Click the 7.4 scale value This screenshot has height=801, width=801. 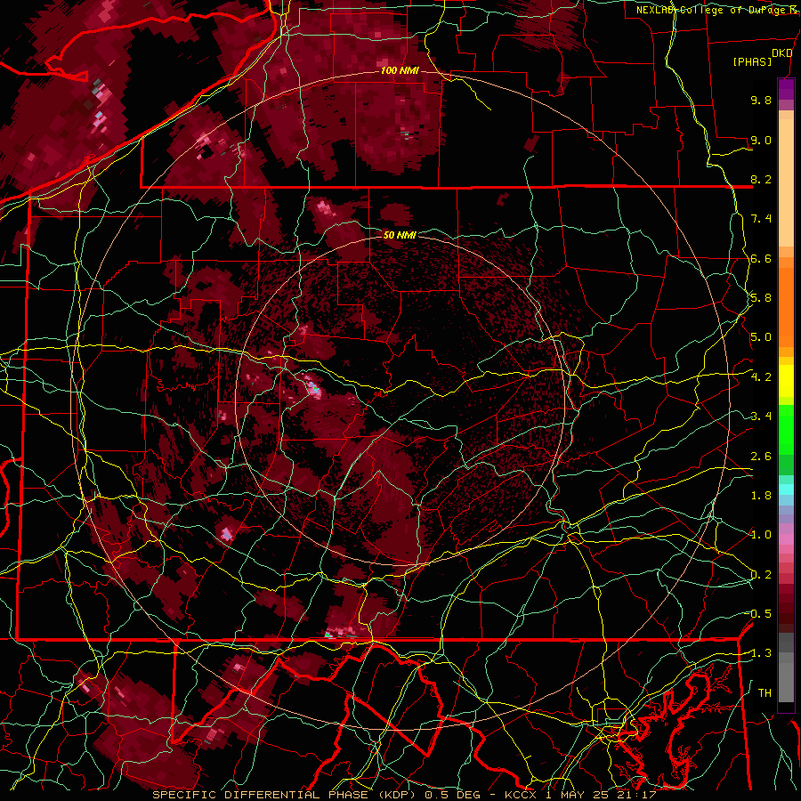click(761, 219)
